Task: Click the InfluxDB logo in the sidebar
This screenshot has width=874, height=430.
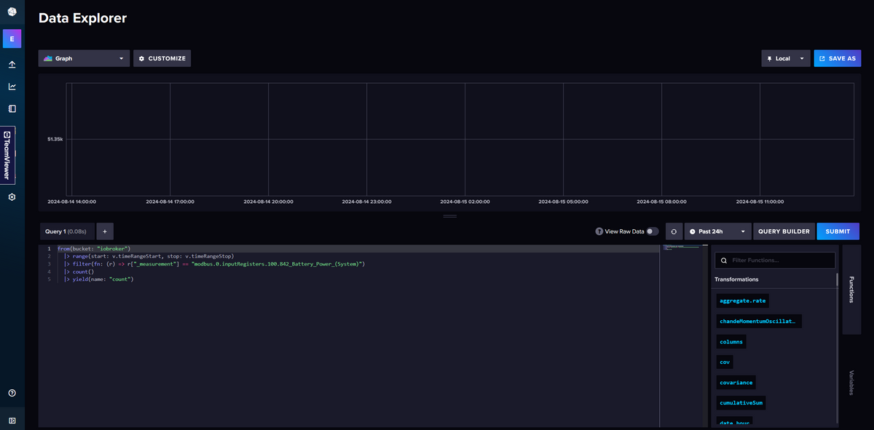Action: 12,10
